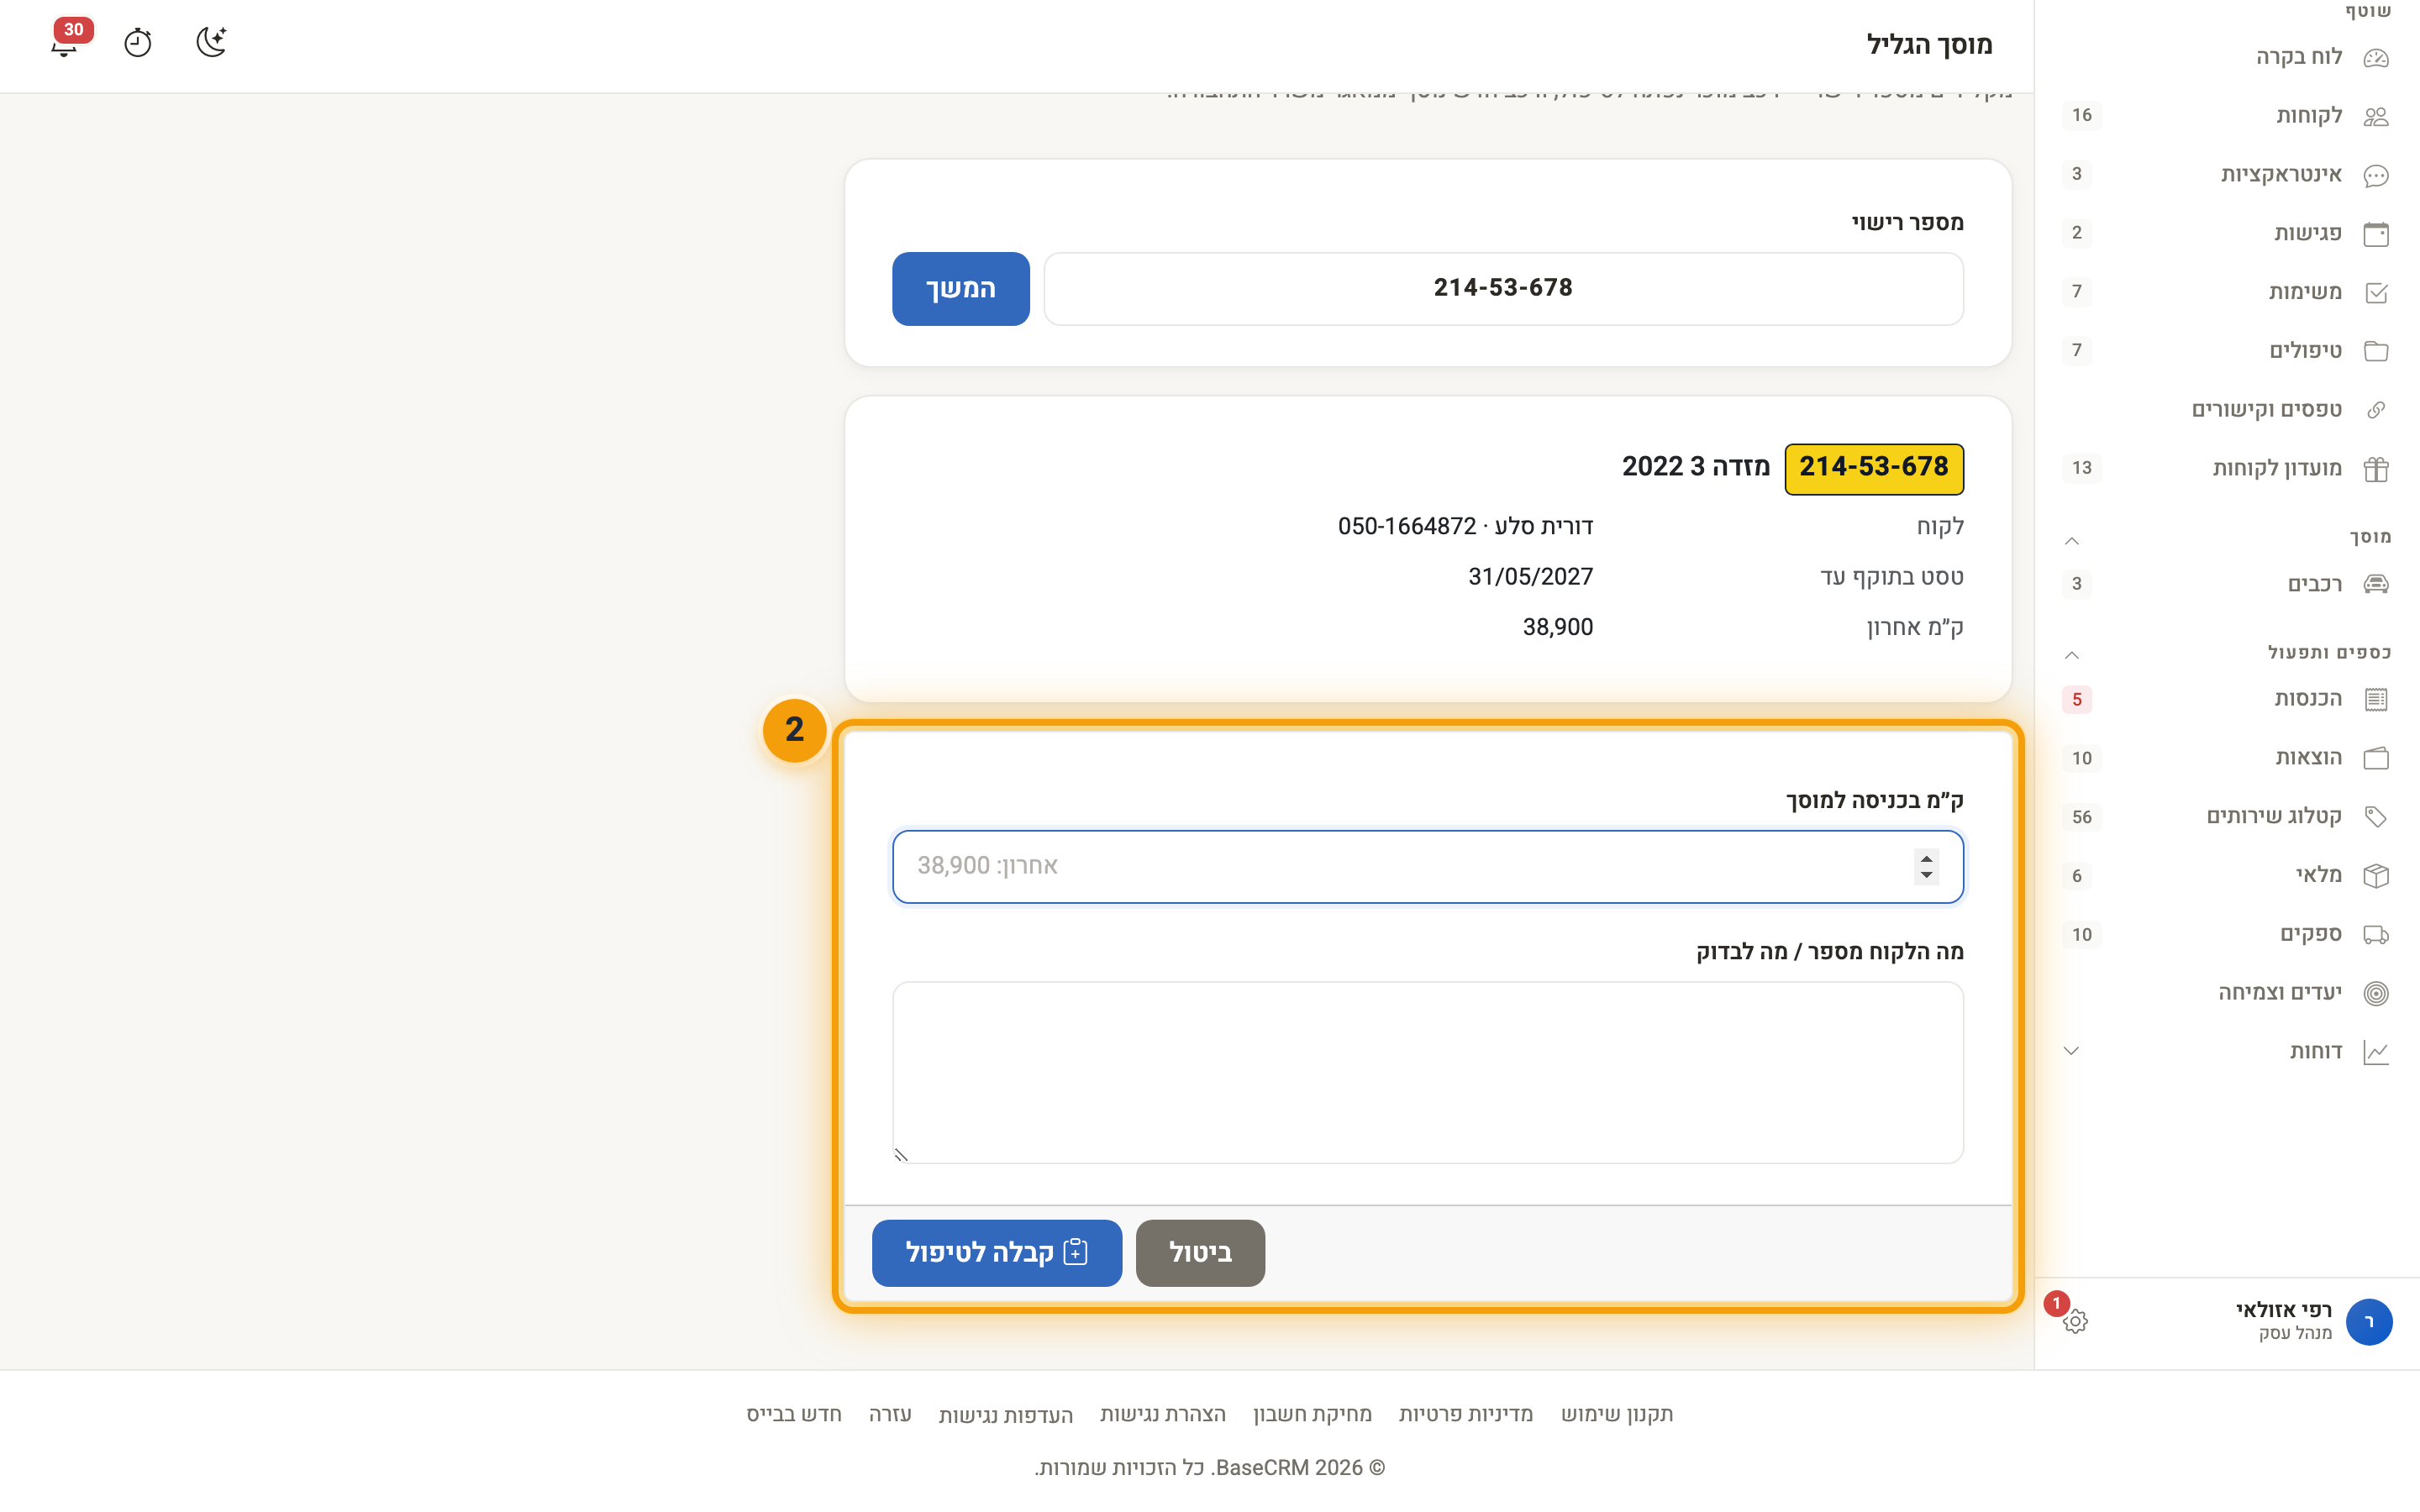Click קבלה לטיפול submit button
This screenshot has width=2420, height=1512.
[996, 1253]
